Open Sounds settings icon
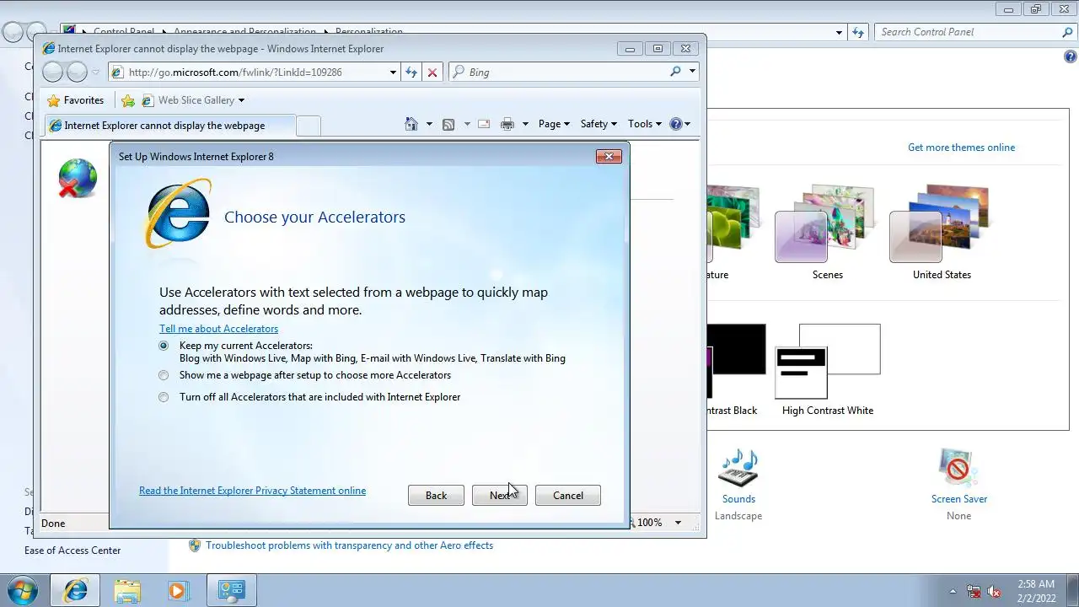This screenshot has height=607, width=1079. [738, 469]
